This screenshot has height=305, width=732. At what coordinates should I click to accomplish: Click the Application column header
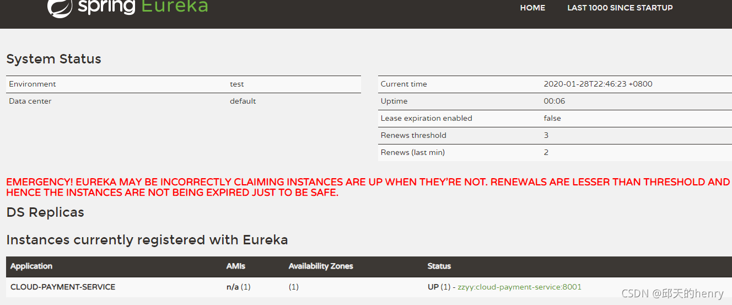(31, 266)
